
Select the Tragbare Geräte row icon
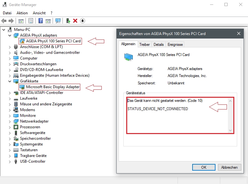coord(16,156)
